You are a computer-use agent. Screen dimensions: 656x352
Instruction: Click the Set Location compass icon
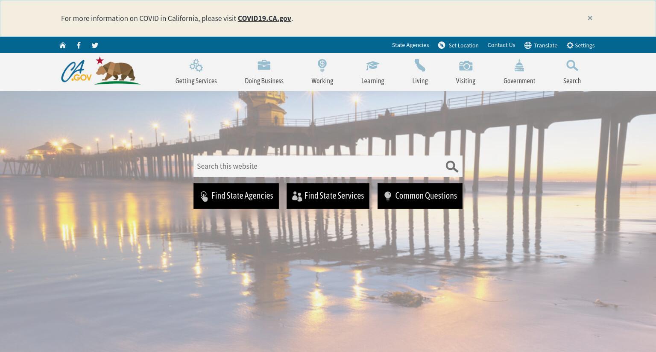[442, 45]
